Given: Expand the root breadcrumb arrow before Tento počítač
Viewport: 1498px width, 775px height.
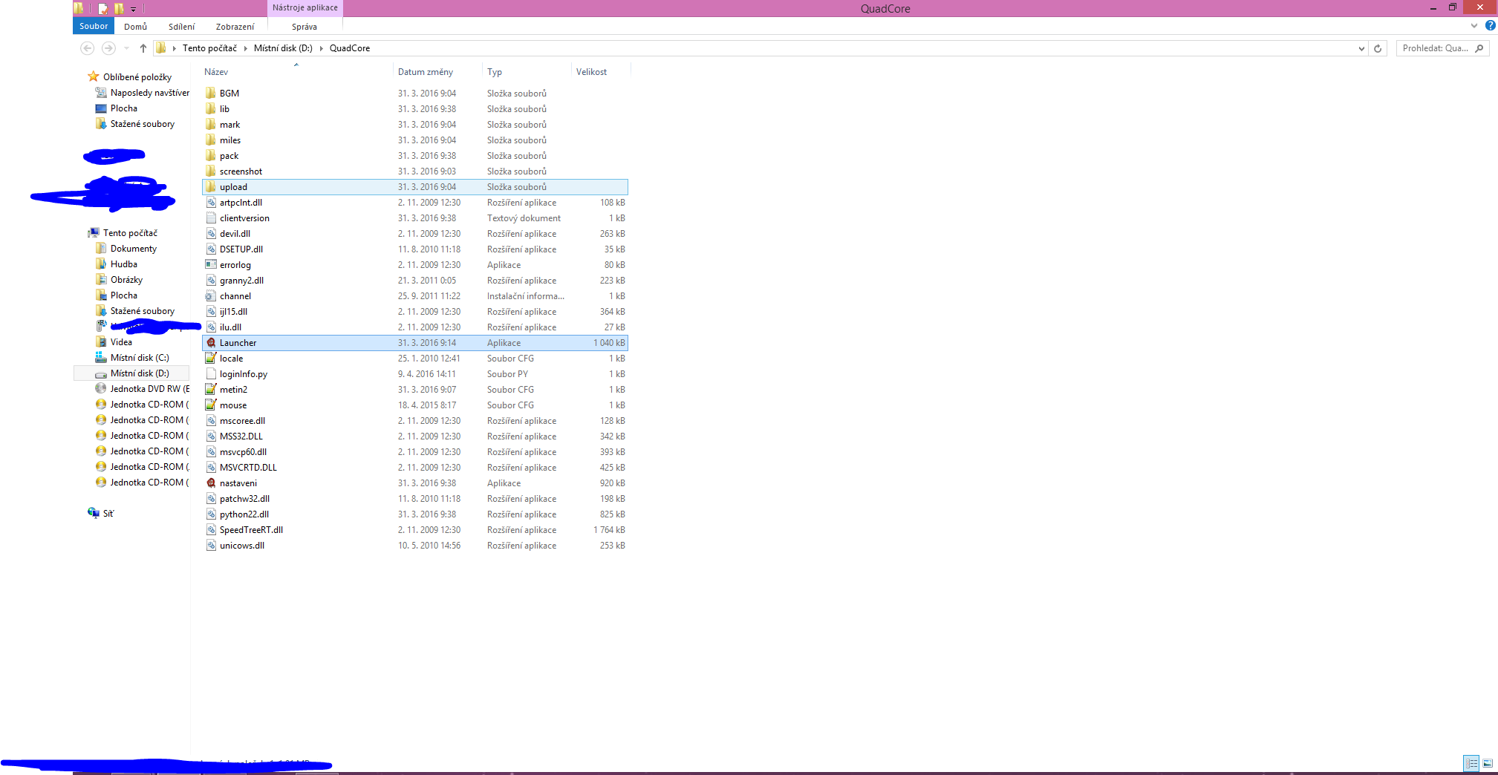Looking at the screenshot, I should click(x=174, y=48).
